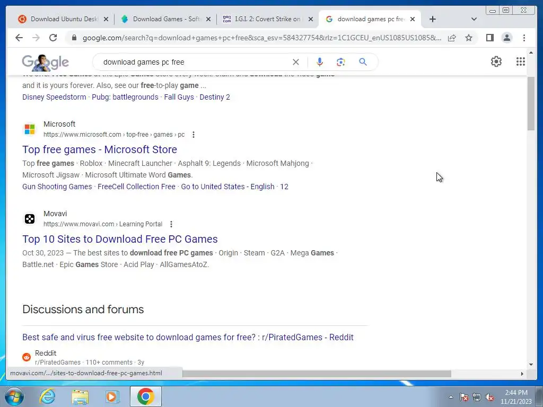Open Go to United States - English link
This screenshot has height=407, width=543.
pyautogui.click(x=228, y=187)
